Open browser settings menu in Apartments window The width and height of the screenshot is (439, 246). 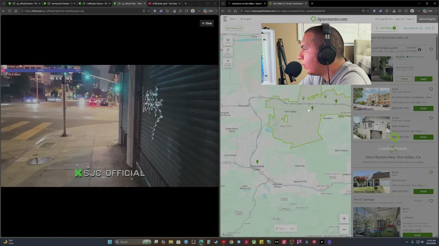[x=418, y=11]
